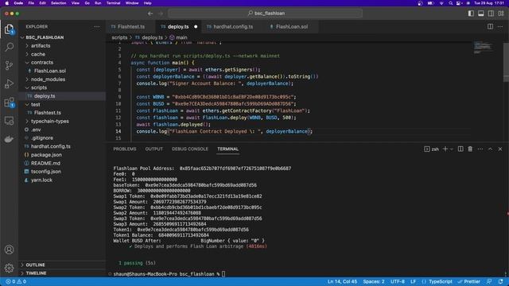Split the terminal panel
509x286 pixels.
[x=460, y=149]
